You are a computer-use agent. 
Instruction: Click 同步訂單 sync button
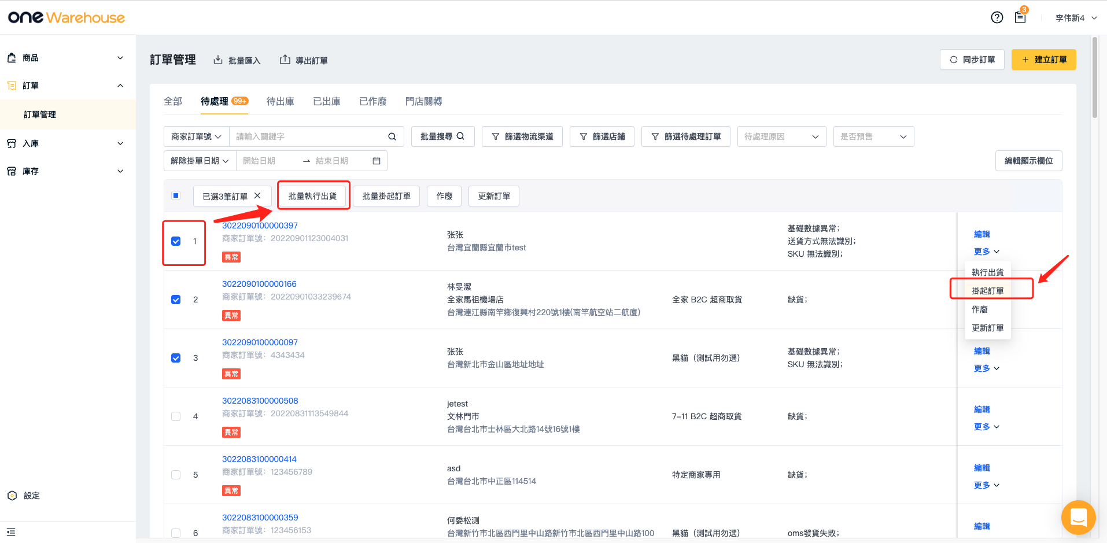click(972, 60)
